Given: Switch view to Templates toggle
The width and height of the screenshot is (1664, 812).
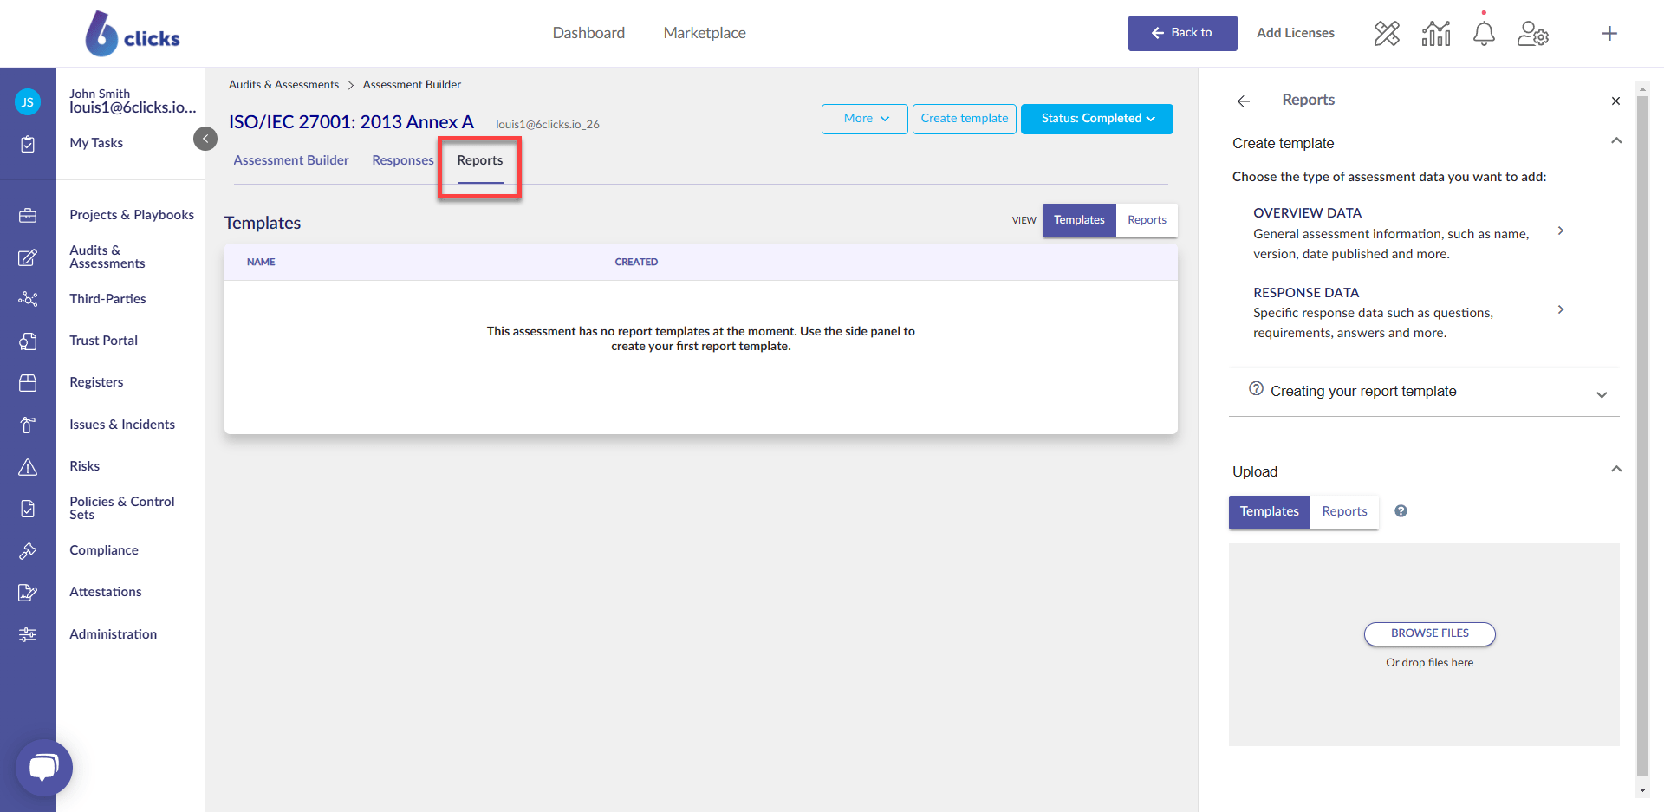Looking at the screenshot, I should 1079,220.
